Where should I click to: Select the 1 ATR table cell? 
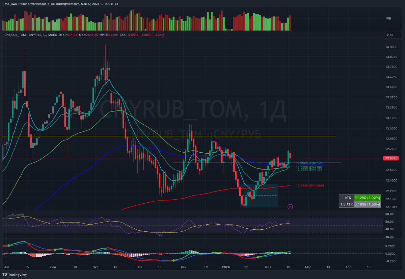[x=347, y=198]
